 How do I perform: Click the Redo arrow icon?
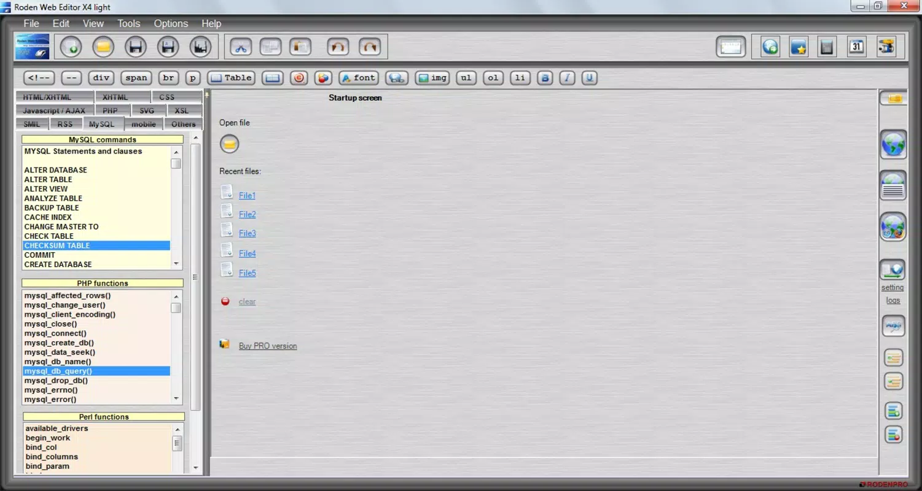369,47
